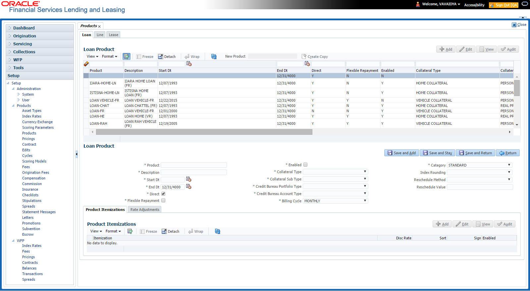
Task: Uncheck the Direct checkbox
Action: tap(163, 194)
